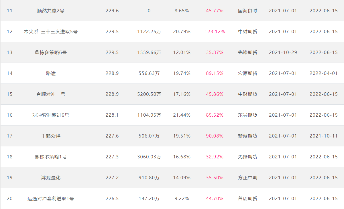Click the 123.12% return value
This screenshot has width=344, height=209.
click(215, 31)
